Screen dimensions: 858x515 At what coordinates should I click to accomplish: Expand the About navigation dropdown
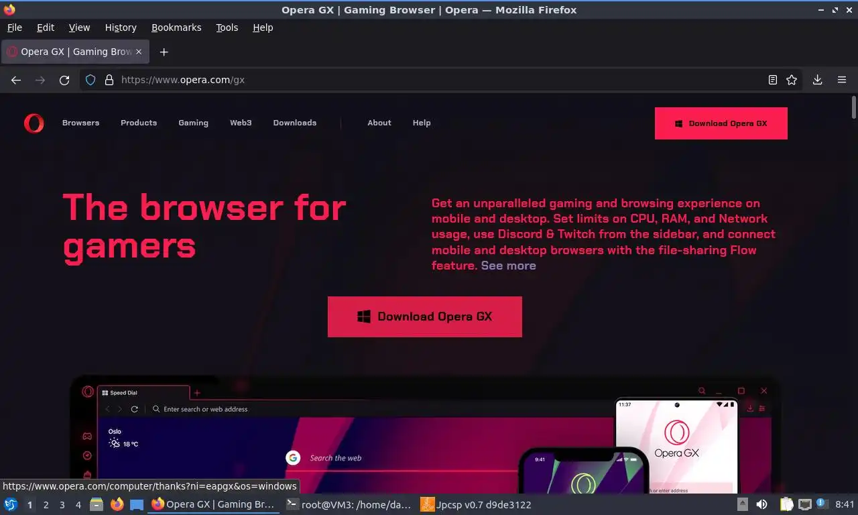(379, 123)
